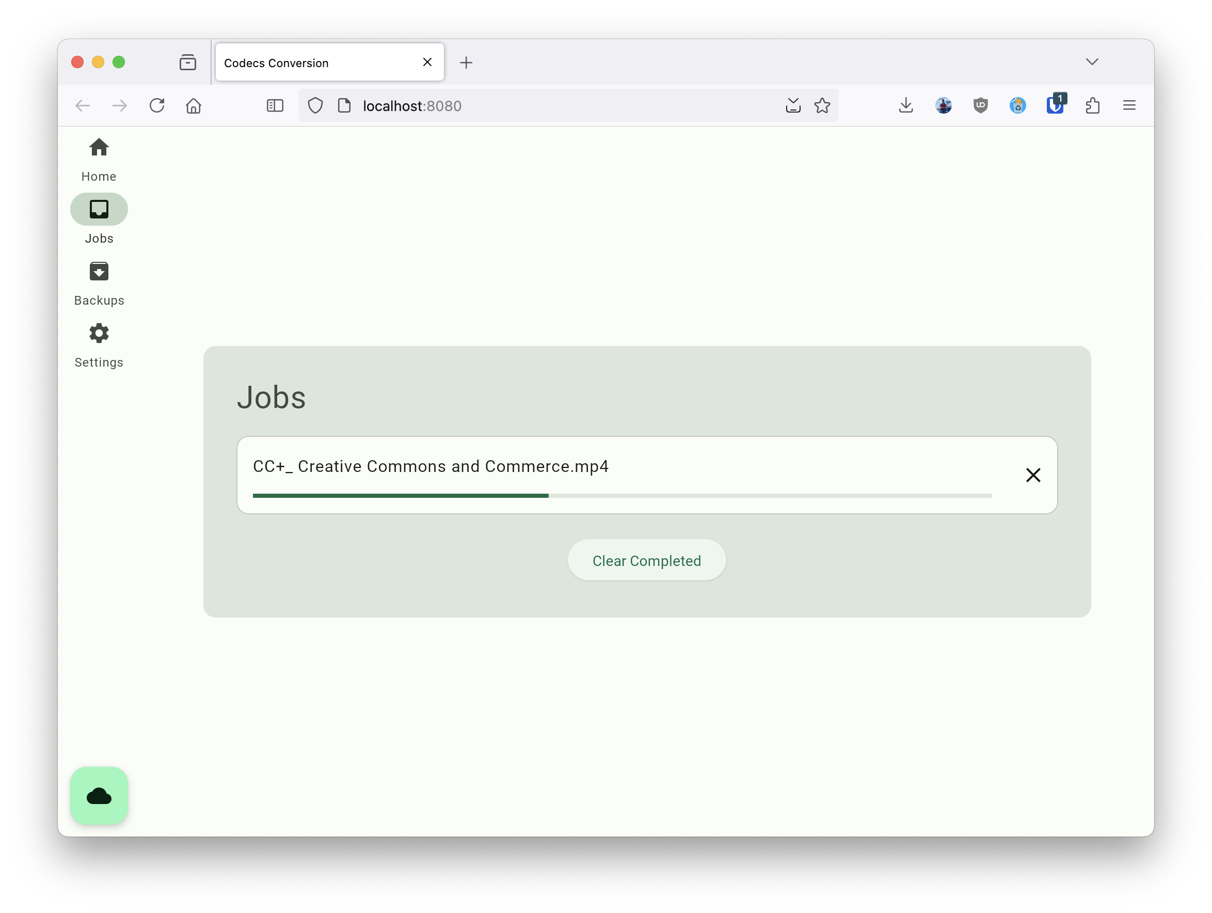
Task: Click the uBlock Origin browser icon
Action: click(x=980, y=105)
